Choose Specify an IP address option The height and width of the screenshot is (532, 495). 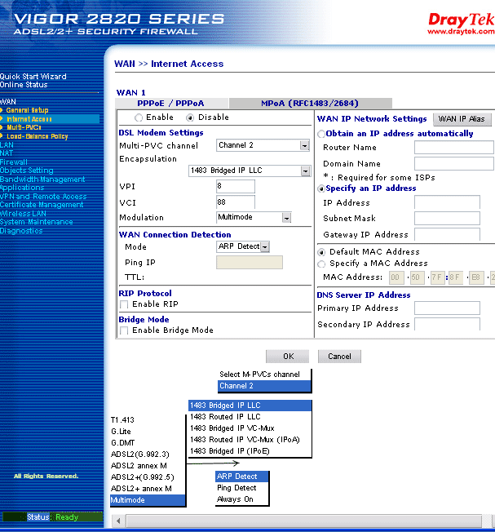[321, 188]
